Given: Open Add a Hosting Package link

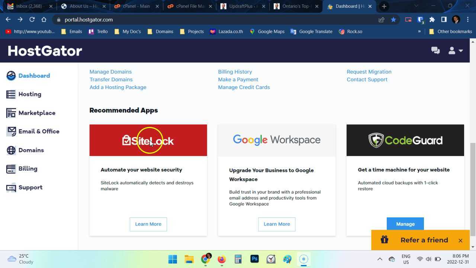Looking at the screenshot, I should [118, 87].
